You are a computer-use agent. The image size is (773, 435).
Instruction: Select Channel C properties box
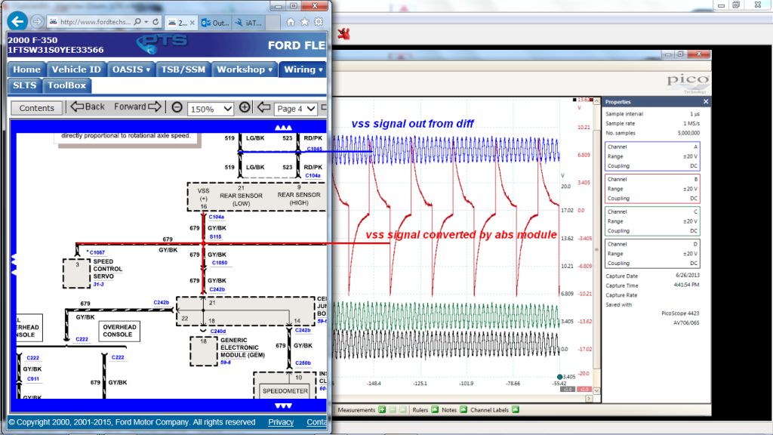pyautogui.click(x=652, y=221)
